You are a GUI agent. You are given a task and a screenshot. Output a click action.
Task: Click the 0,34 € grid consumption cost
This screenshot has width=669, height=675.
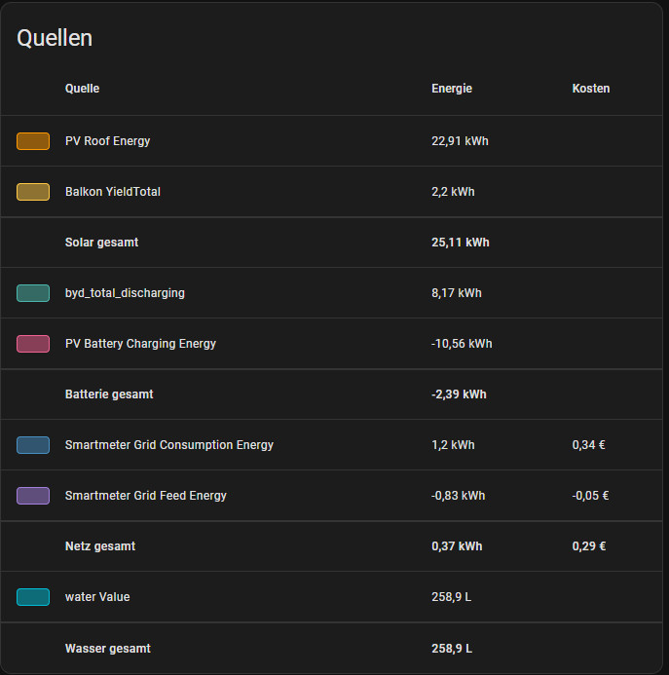(x=588, y=445)
